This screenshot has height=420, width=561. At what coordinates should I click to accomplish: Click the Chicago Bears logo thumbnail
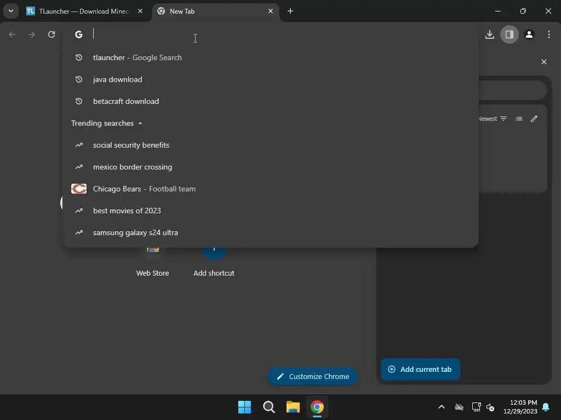79,189
